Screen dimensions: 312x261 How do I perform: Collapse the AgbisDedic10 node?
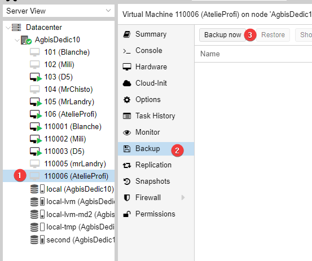click(17, 40)
